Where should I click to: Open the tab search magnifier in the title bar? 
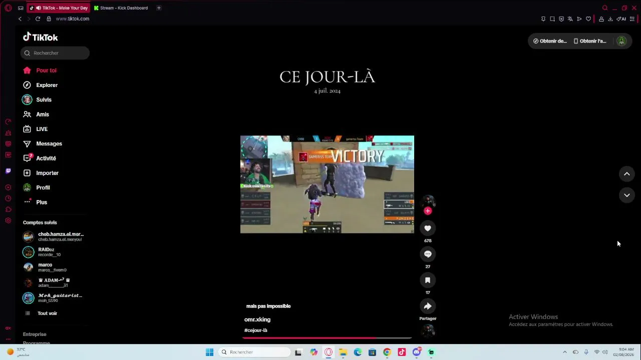pos(605,8)
